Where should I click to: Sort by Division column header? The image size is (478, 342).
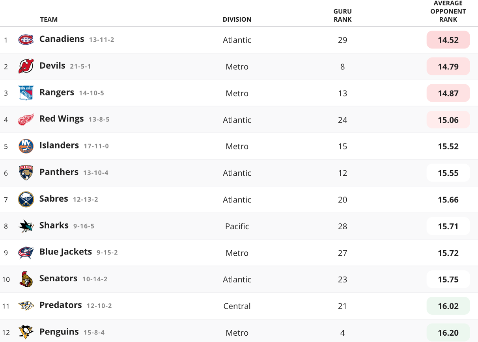(x=237, y=19)
